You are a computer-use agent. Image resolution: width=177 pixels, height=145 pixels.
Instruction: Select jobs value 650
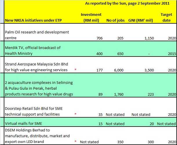point(120,54)
